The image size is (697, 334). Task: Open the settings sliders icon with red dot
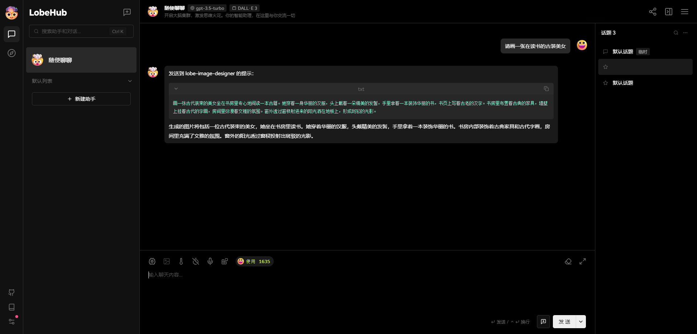tap(12, 322)
